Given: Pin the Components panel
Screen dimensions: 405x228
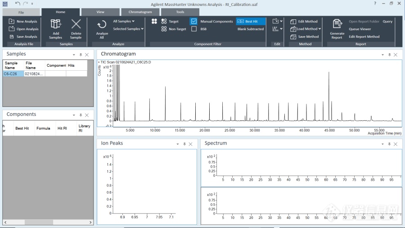Looking at the screenshot, I should coord(81,115).
